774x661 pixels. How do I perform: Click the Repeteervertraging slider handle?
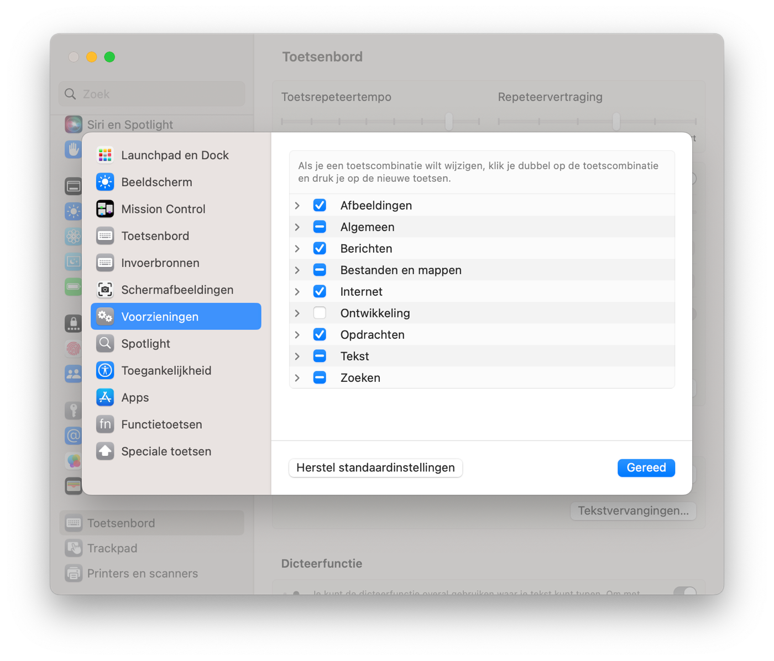click(x=616, y=121)
